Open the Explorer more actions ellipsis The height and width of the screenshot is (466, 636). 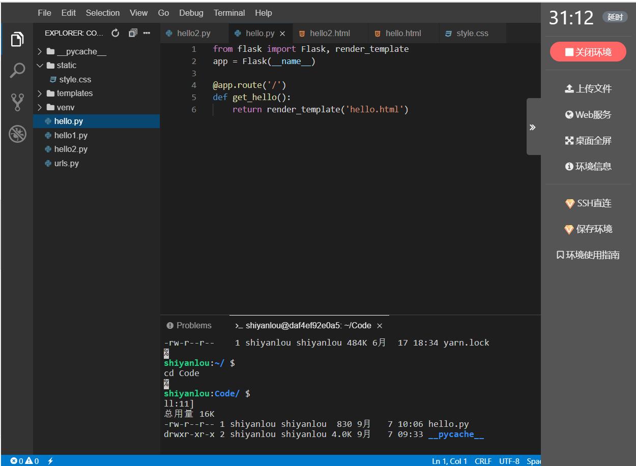coord(147,34)
